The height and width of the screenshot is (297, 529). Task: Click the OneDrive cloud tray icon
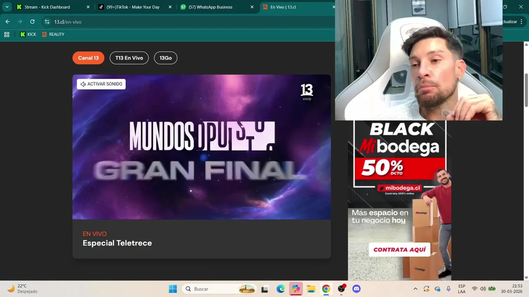pyautogui.click(x=437, y=289)
